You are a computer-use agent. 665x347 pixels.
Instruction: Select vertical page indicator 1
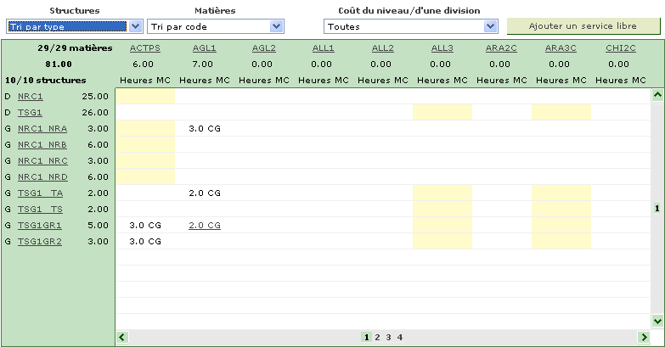point(657,208)
